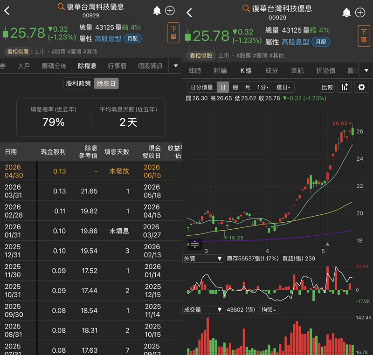This screenshot has width=373, height=355.
Task: Open 討論 tab
Action: (x=220, y=70)
